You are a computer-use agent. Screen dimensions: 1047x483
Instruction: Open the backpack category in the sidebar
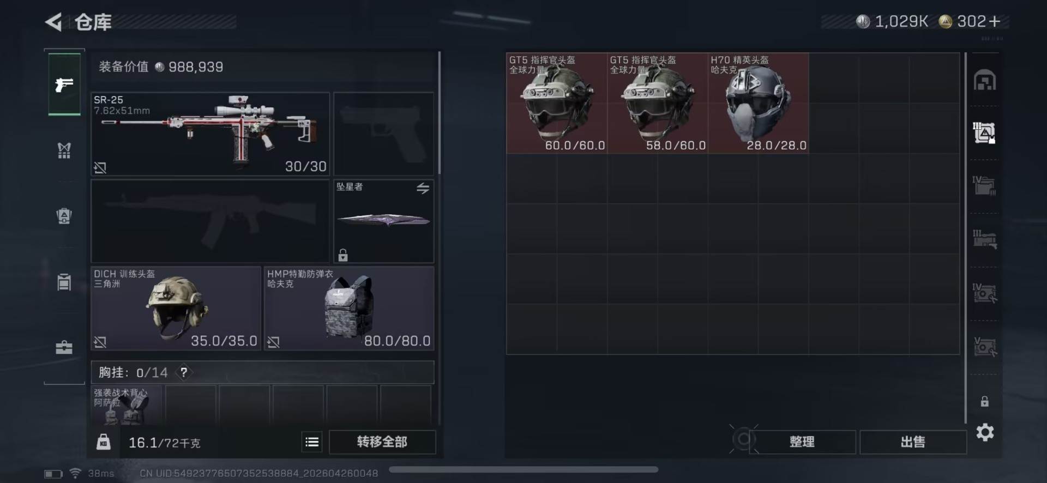[x=64, y=216]
